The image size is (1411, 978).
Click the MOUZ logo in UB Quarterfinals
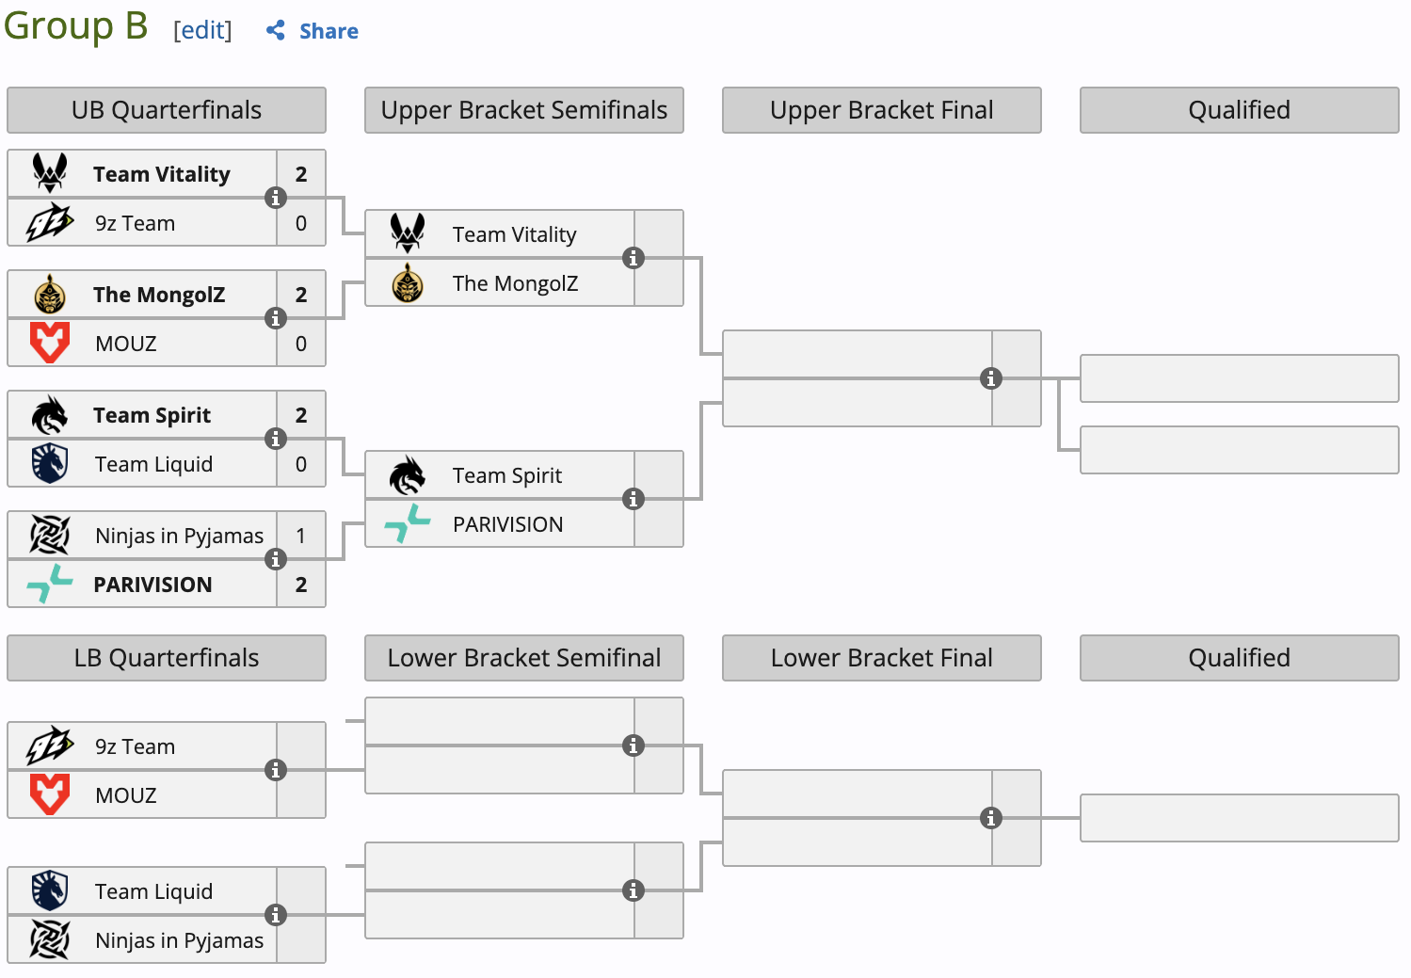pos(50,343)
